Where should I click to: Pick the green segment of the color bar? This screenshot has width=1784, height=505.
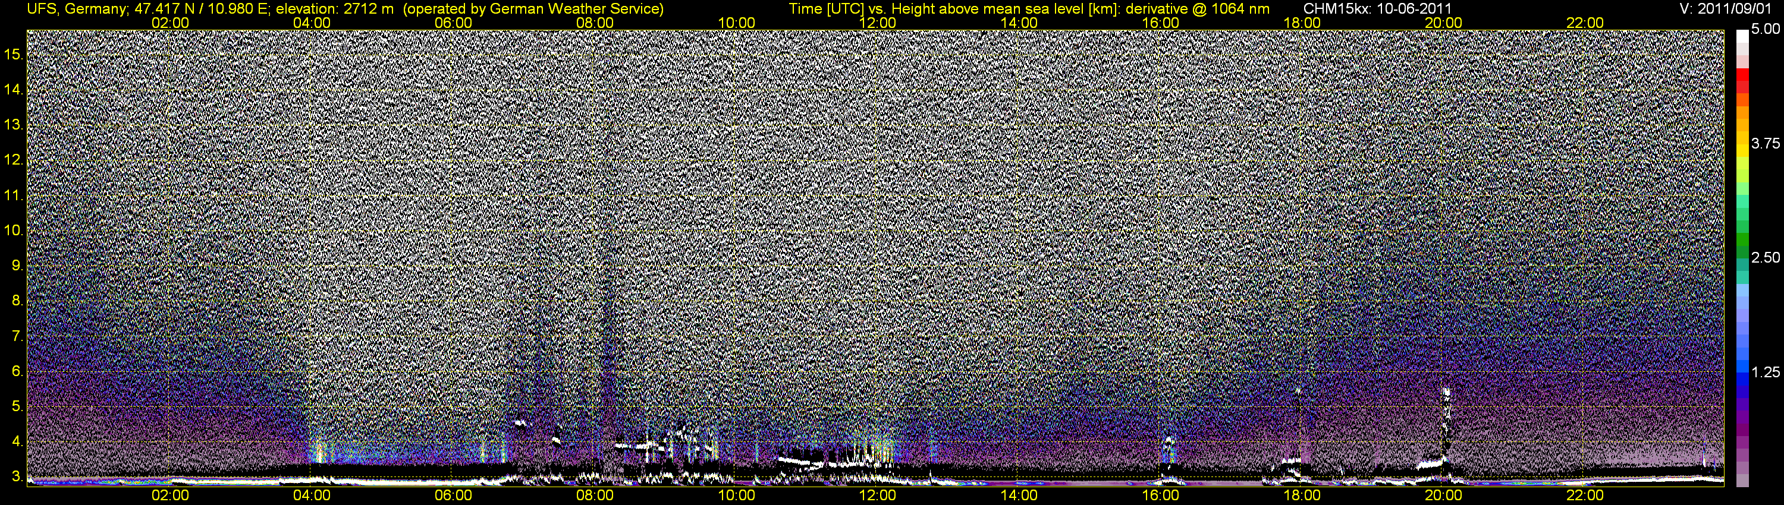pyautogui.click(x=1742, y=239)
